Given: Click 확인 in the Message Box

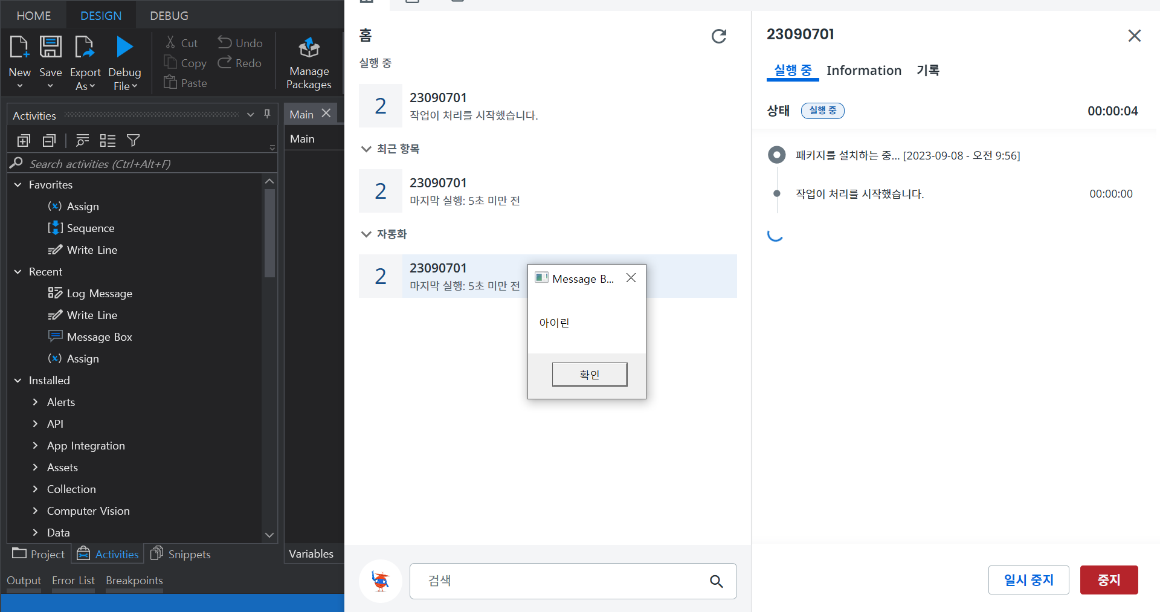Looking at the screenshot, I should [x=590, y=375].
